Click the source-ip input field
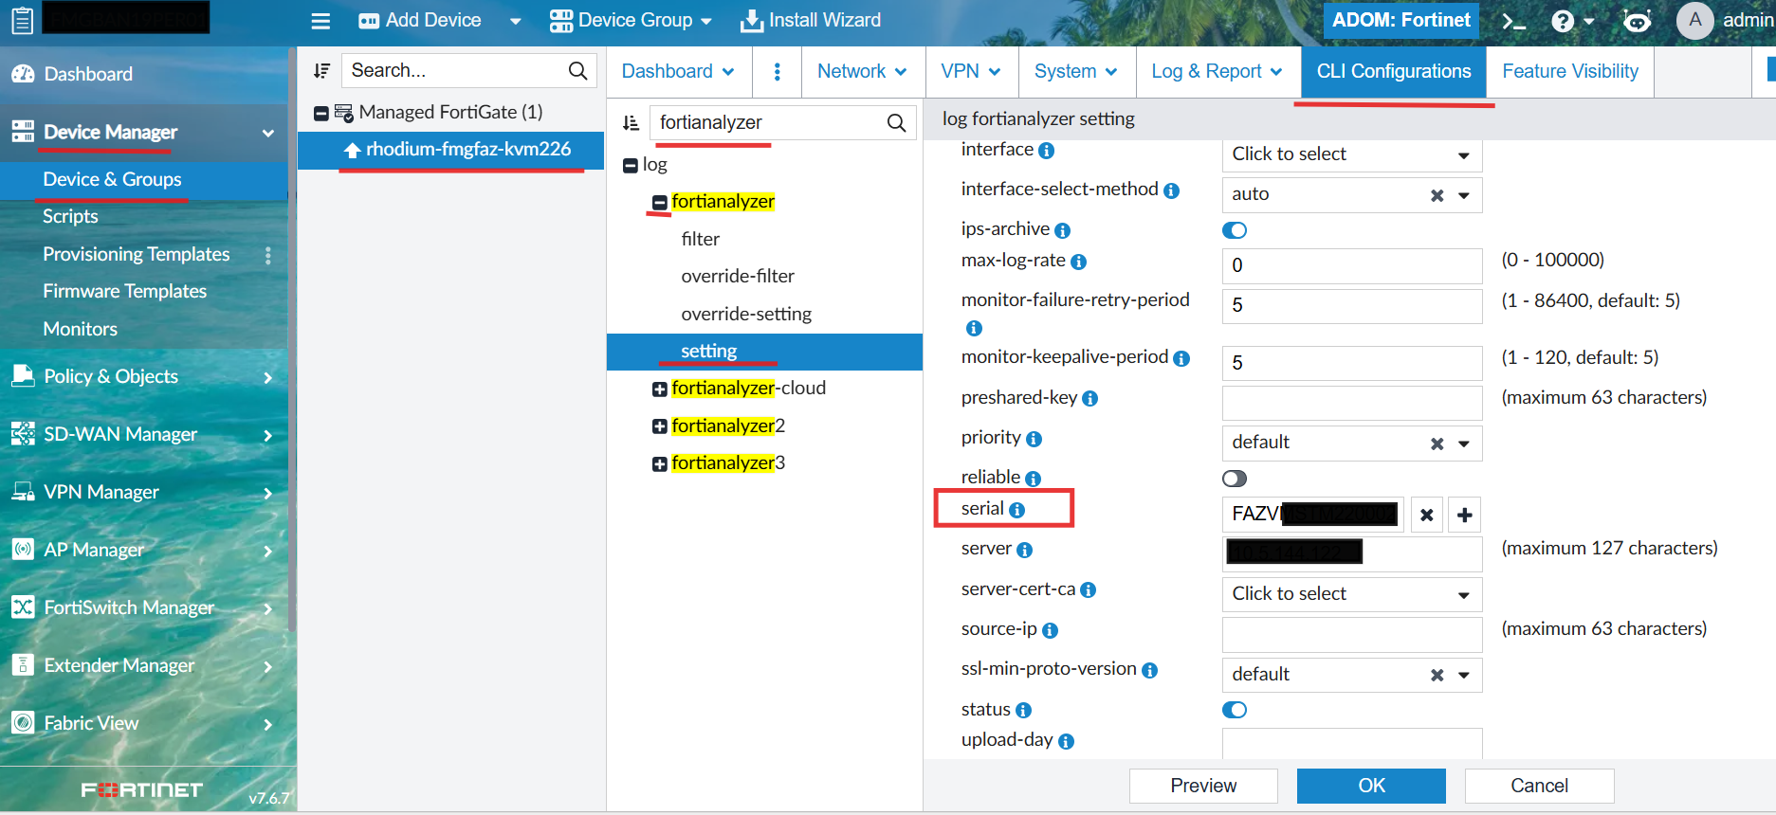The height and width of the screenshot is (815, 1776). [x=1352, y=634]
